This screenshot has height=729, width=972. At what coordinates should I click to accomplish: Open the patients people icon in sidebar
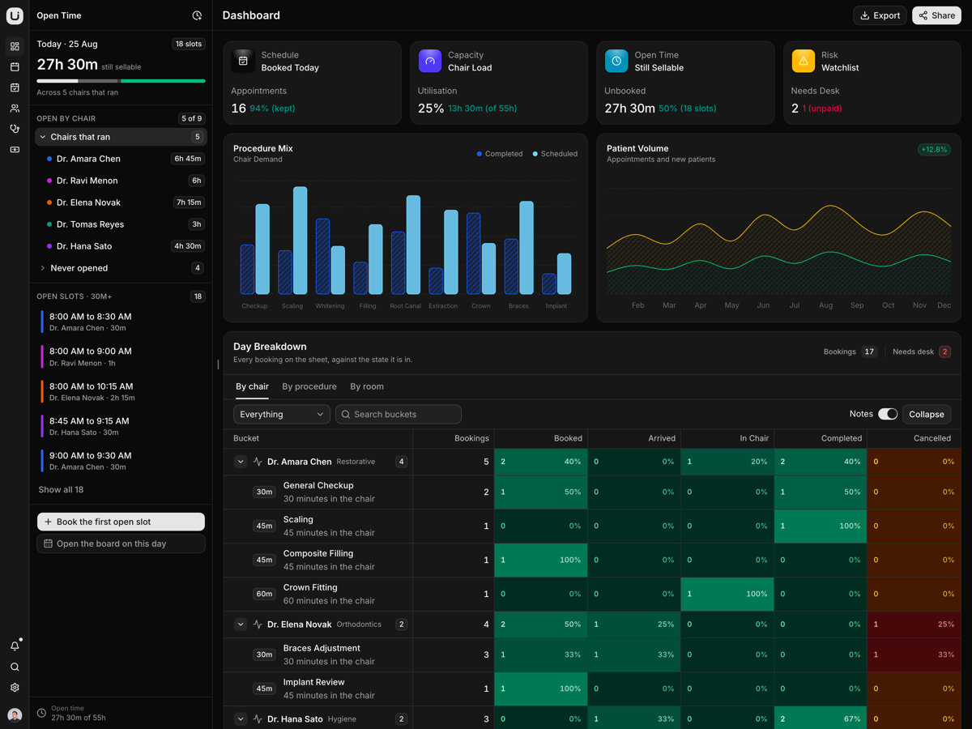[x=15, y=109]
